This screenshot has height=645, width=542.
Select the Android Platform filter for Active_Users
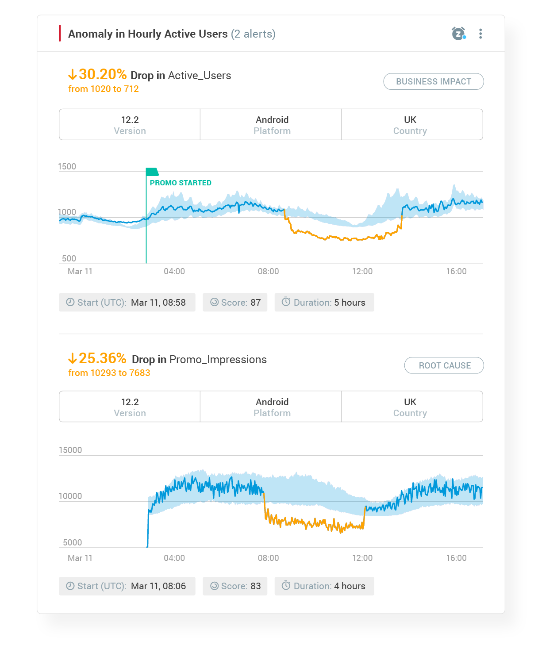[x=272, y=125]
